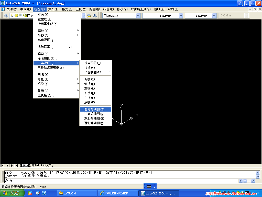Expand the 平面视图(P) submenu
Image resolution: width=262 pixels, height=197 pixels.
tap(96, 72)
